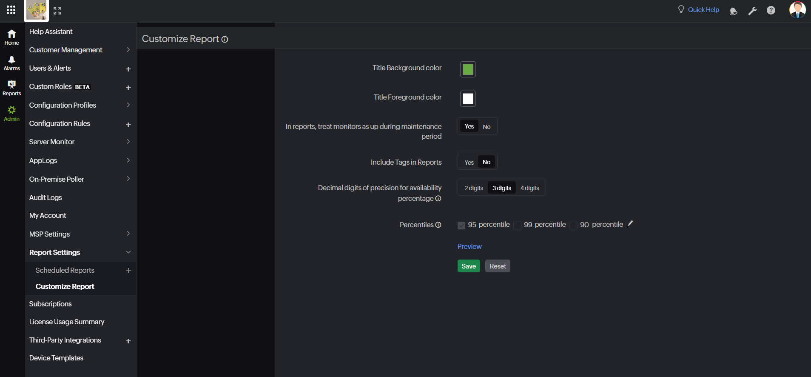The image size is (811, 377).
Task: Click the fullscreen expand icon
Action: [x=57, y=11]
